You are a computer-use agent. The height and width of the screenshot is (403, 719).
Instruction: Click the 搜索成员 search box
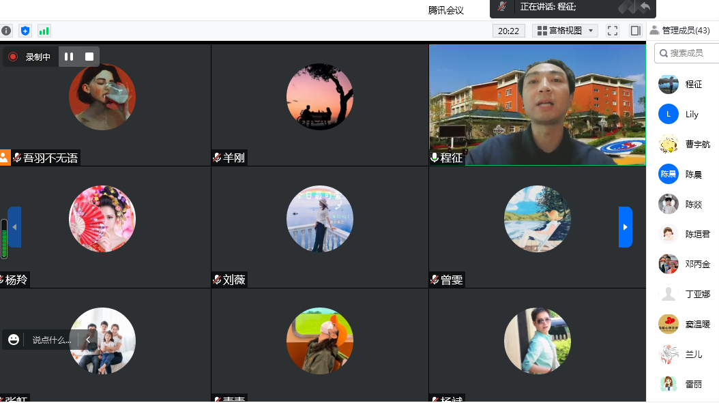689,53
